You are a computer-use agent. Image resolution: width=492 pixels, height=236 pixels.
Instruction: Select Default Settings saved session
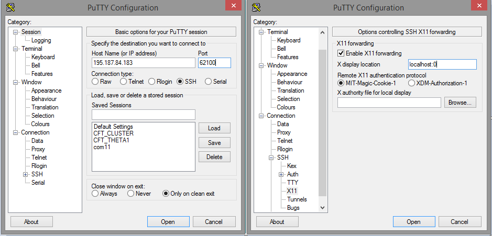pyautogui.click(x=113, y=127)
